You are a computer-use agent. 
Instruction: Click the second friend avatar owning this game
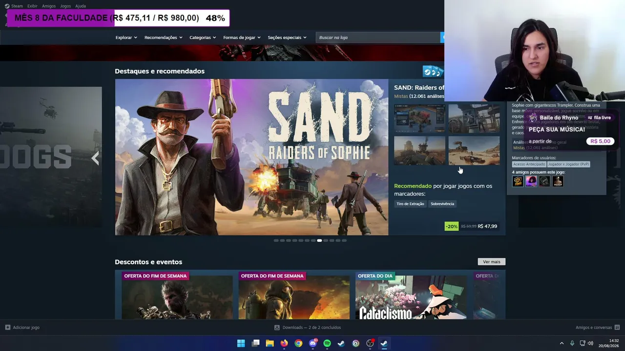click(x=531, y=181)
